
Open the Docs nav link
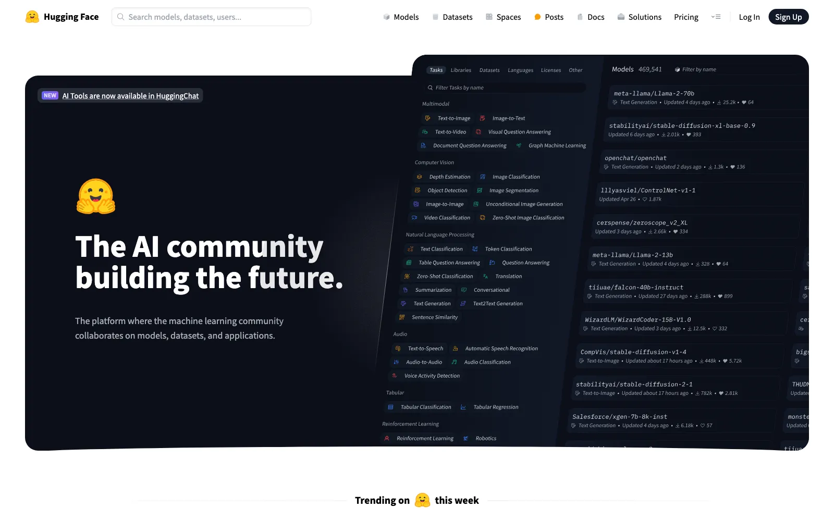coord(591,17)
